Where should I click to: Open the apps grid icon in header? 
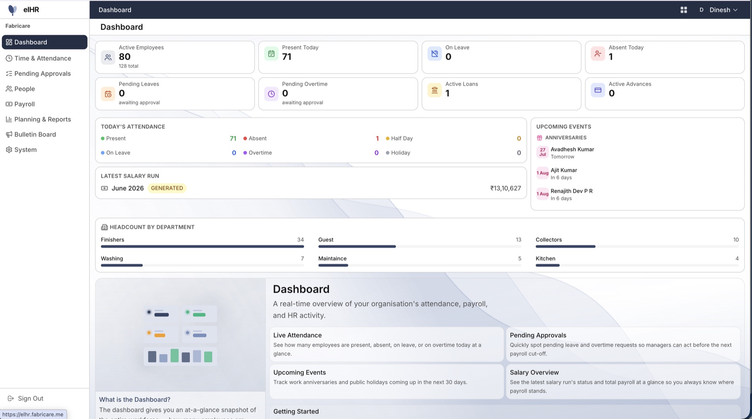coord(684,10)
